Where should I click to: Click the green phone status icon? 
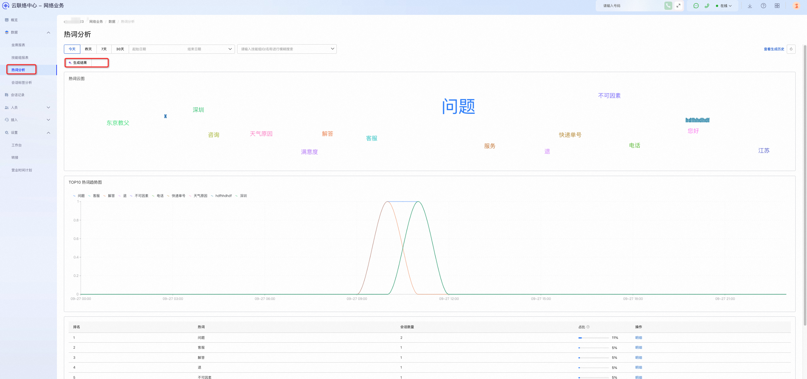pos(707,6)
